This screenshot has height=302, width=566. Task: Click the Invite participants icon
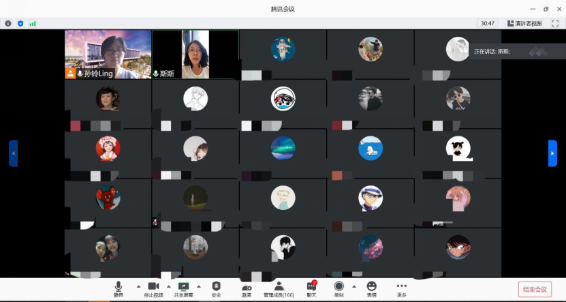[246, 288]
